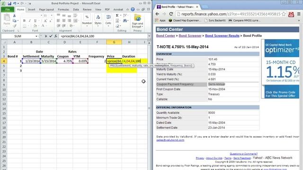This screenshot has height=170, width=303.
Task: Reload the Yahoo Finance page in Chrome
Action: [x=171, y=14]
